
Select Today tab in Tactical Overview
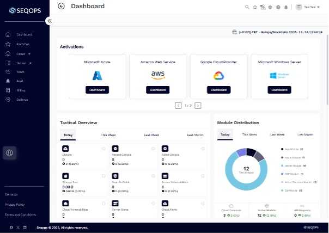pyautogui.click(x=68, y=135)
